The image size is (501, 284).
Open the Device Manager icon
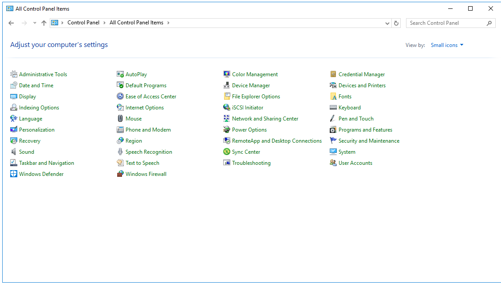coord(227,86)
